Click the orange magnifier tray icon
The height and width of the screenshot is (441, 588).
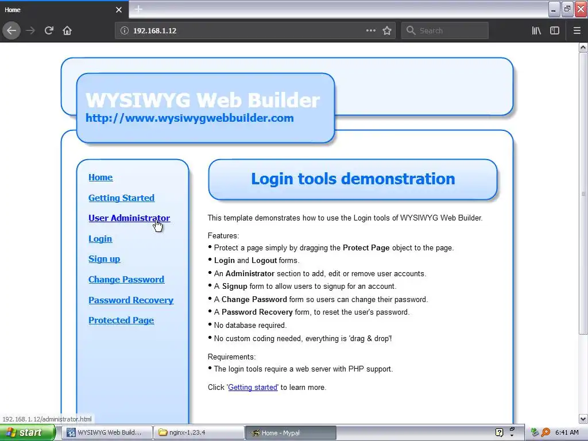(x=546, y=432)
